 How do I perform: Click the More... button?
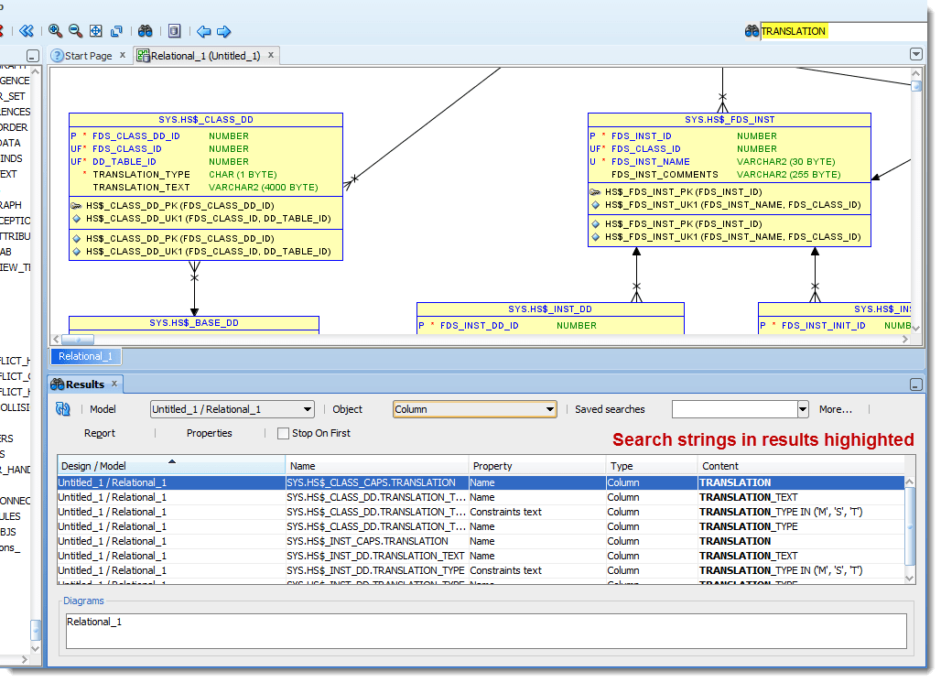pyautogui.click(x=835, y=409)
